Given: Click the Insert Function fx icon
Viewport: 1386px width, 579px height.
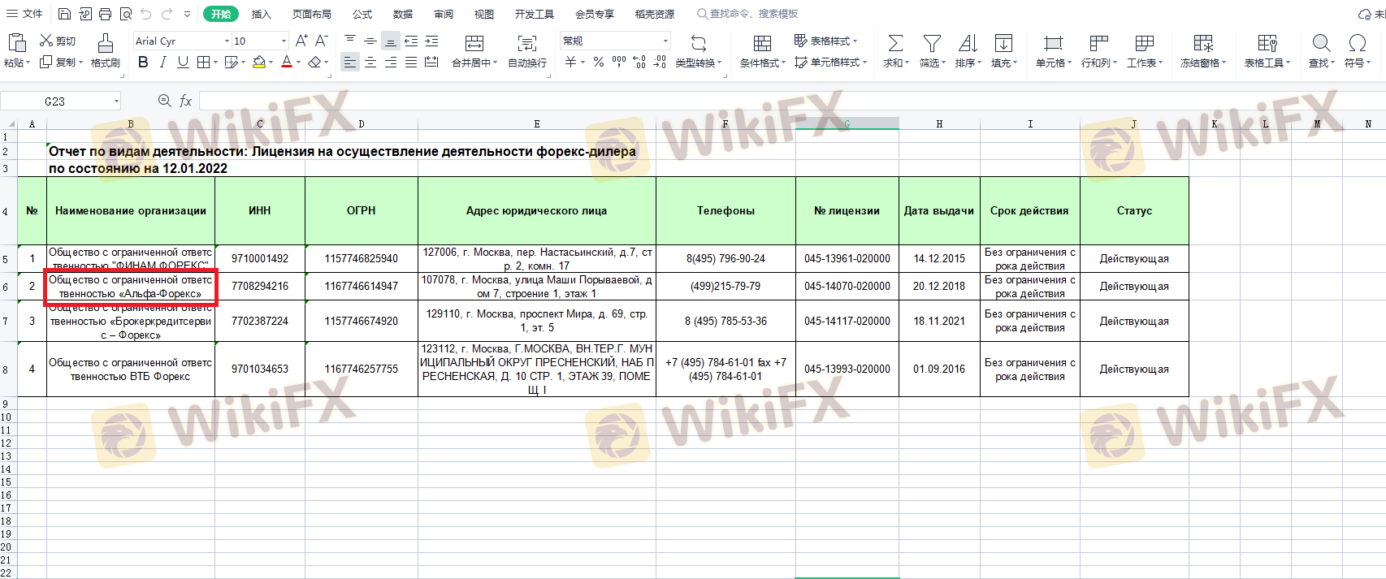Looking at the screenshot, I should (186, 101).
